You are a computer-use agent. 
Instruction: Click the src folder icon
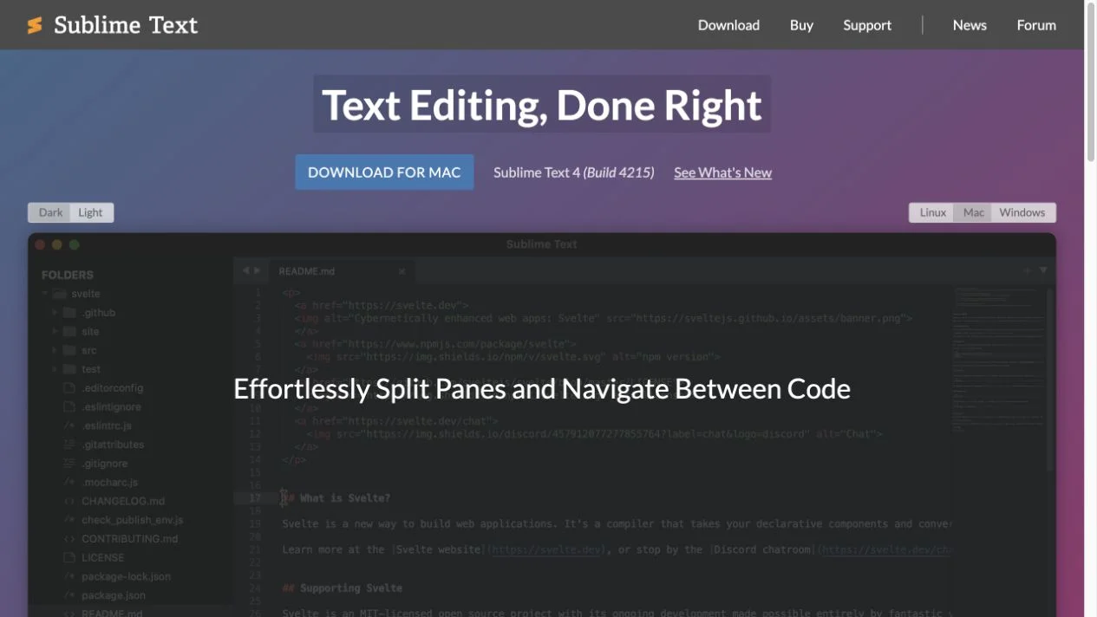tap(69, 350)
